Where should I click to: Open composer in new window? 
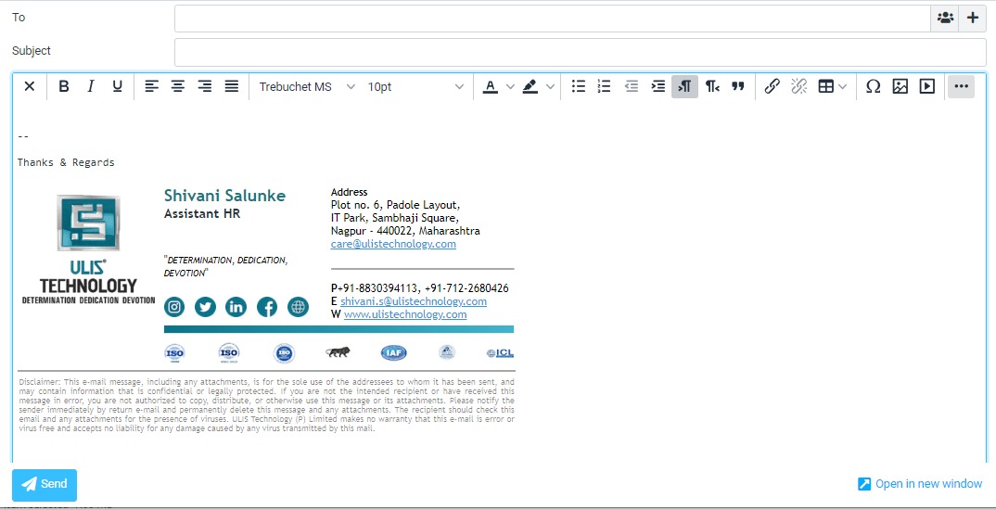coord(920,484)
